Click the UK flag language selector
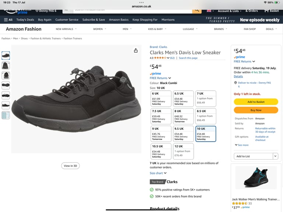The width and height of the screenshot is (283, 212). click(x=210, y=11)
